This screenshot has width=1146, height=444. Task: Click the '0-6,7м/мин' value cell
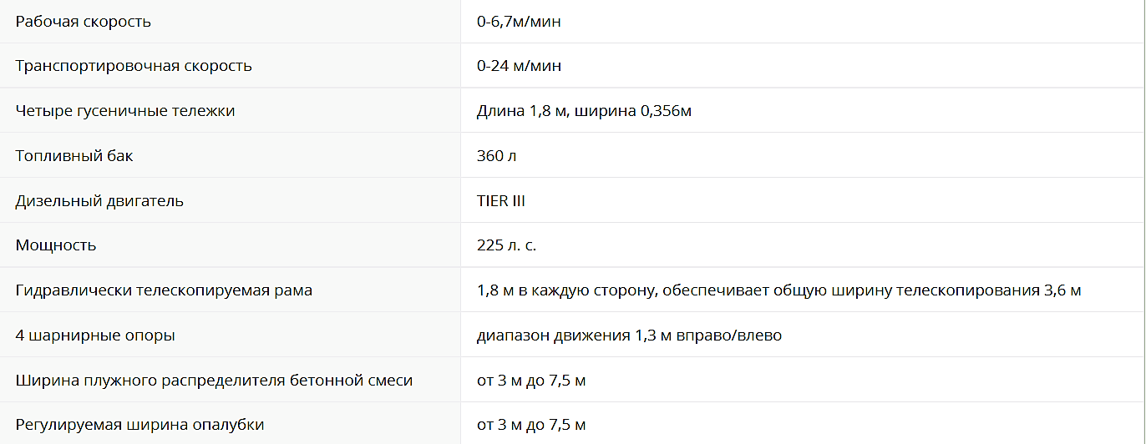pos(519,22)
